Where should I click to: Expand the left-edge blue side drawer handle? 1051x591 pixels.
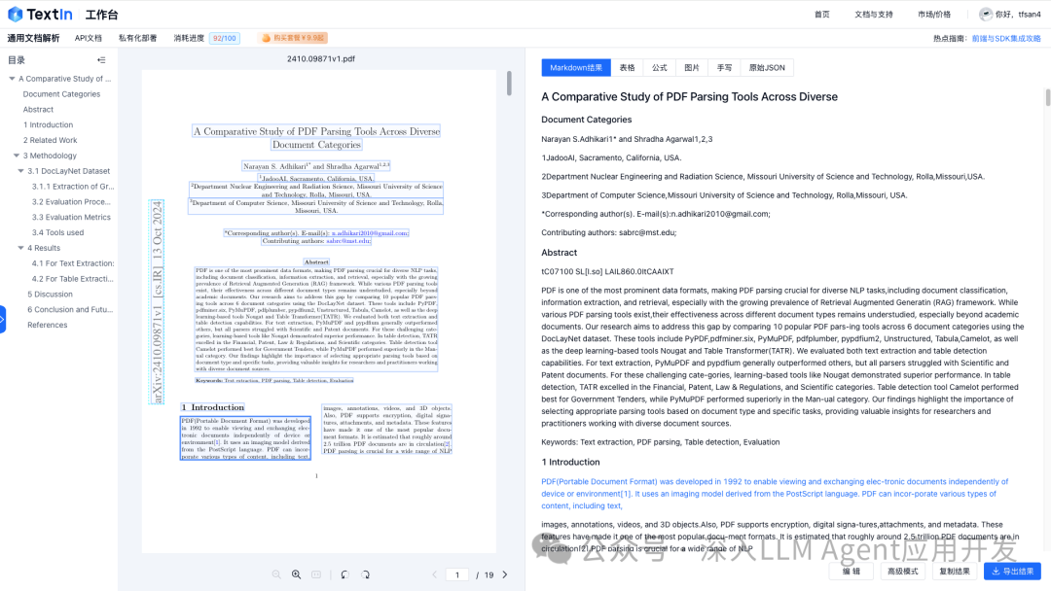(3, 319)
